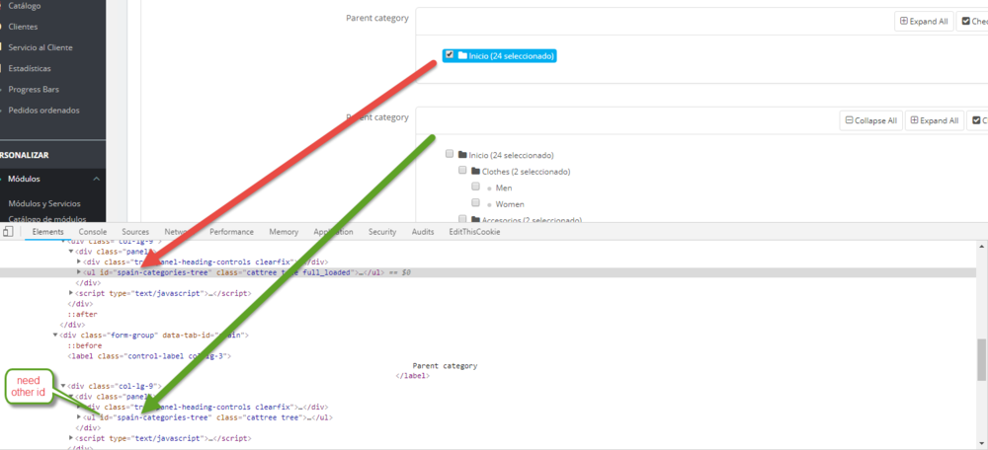Select the Men category label
This screenshot has width=988, height=450.
pyautogui.click(x=504, y=187)
